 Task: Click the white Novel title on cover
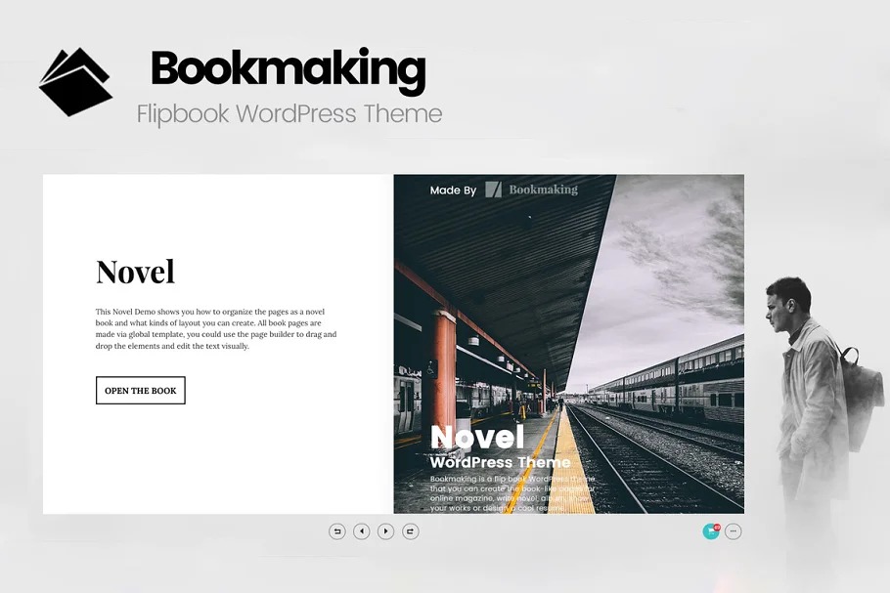tap(477, 437)
